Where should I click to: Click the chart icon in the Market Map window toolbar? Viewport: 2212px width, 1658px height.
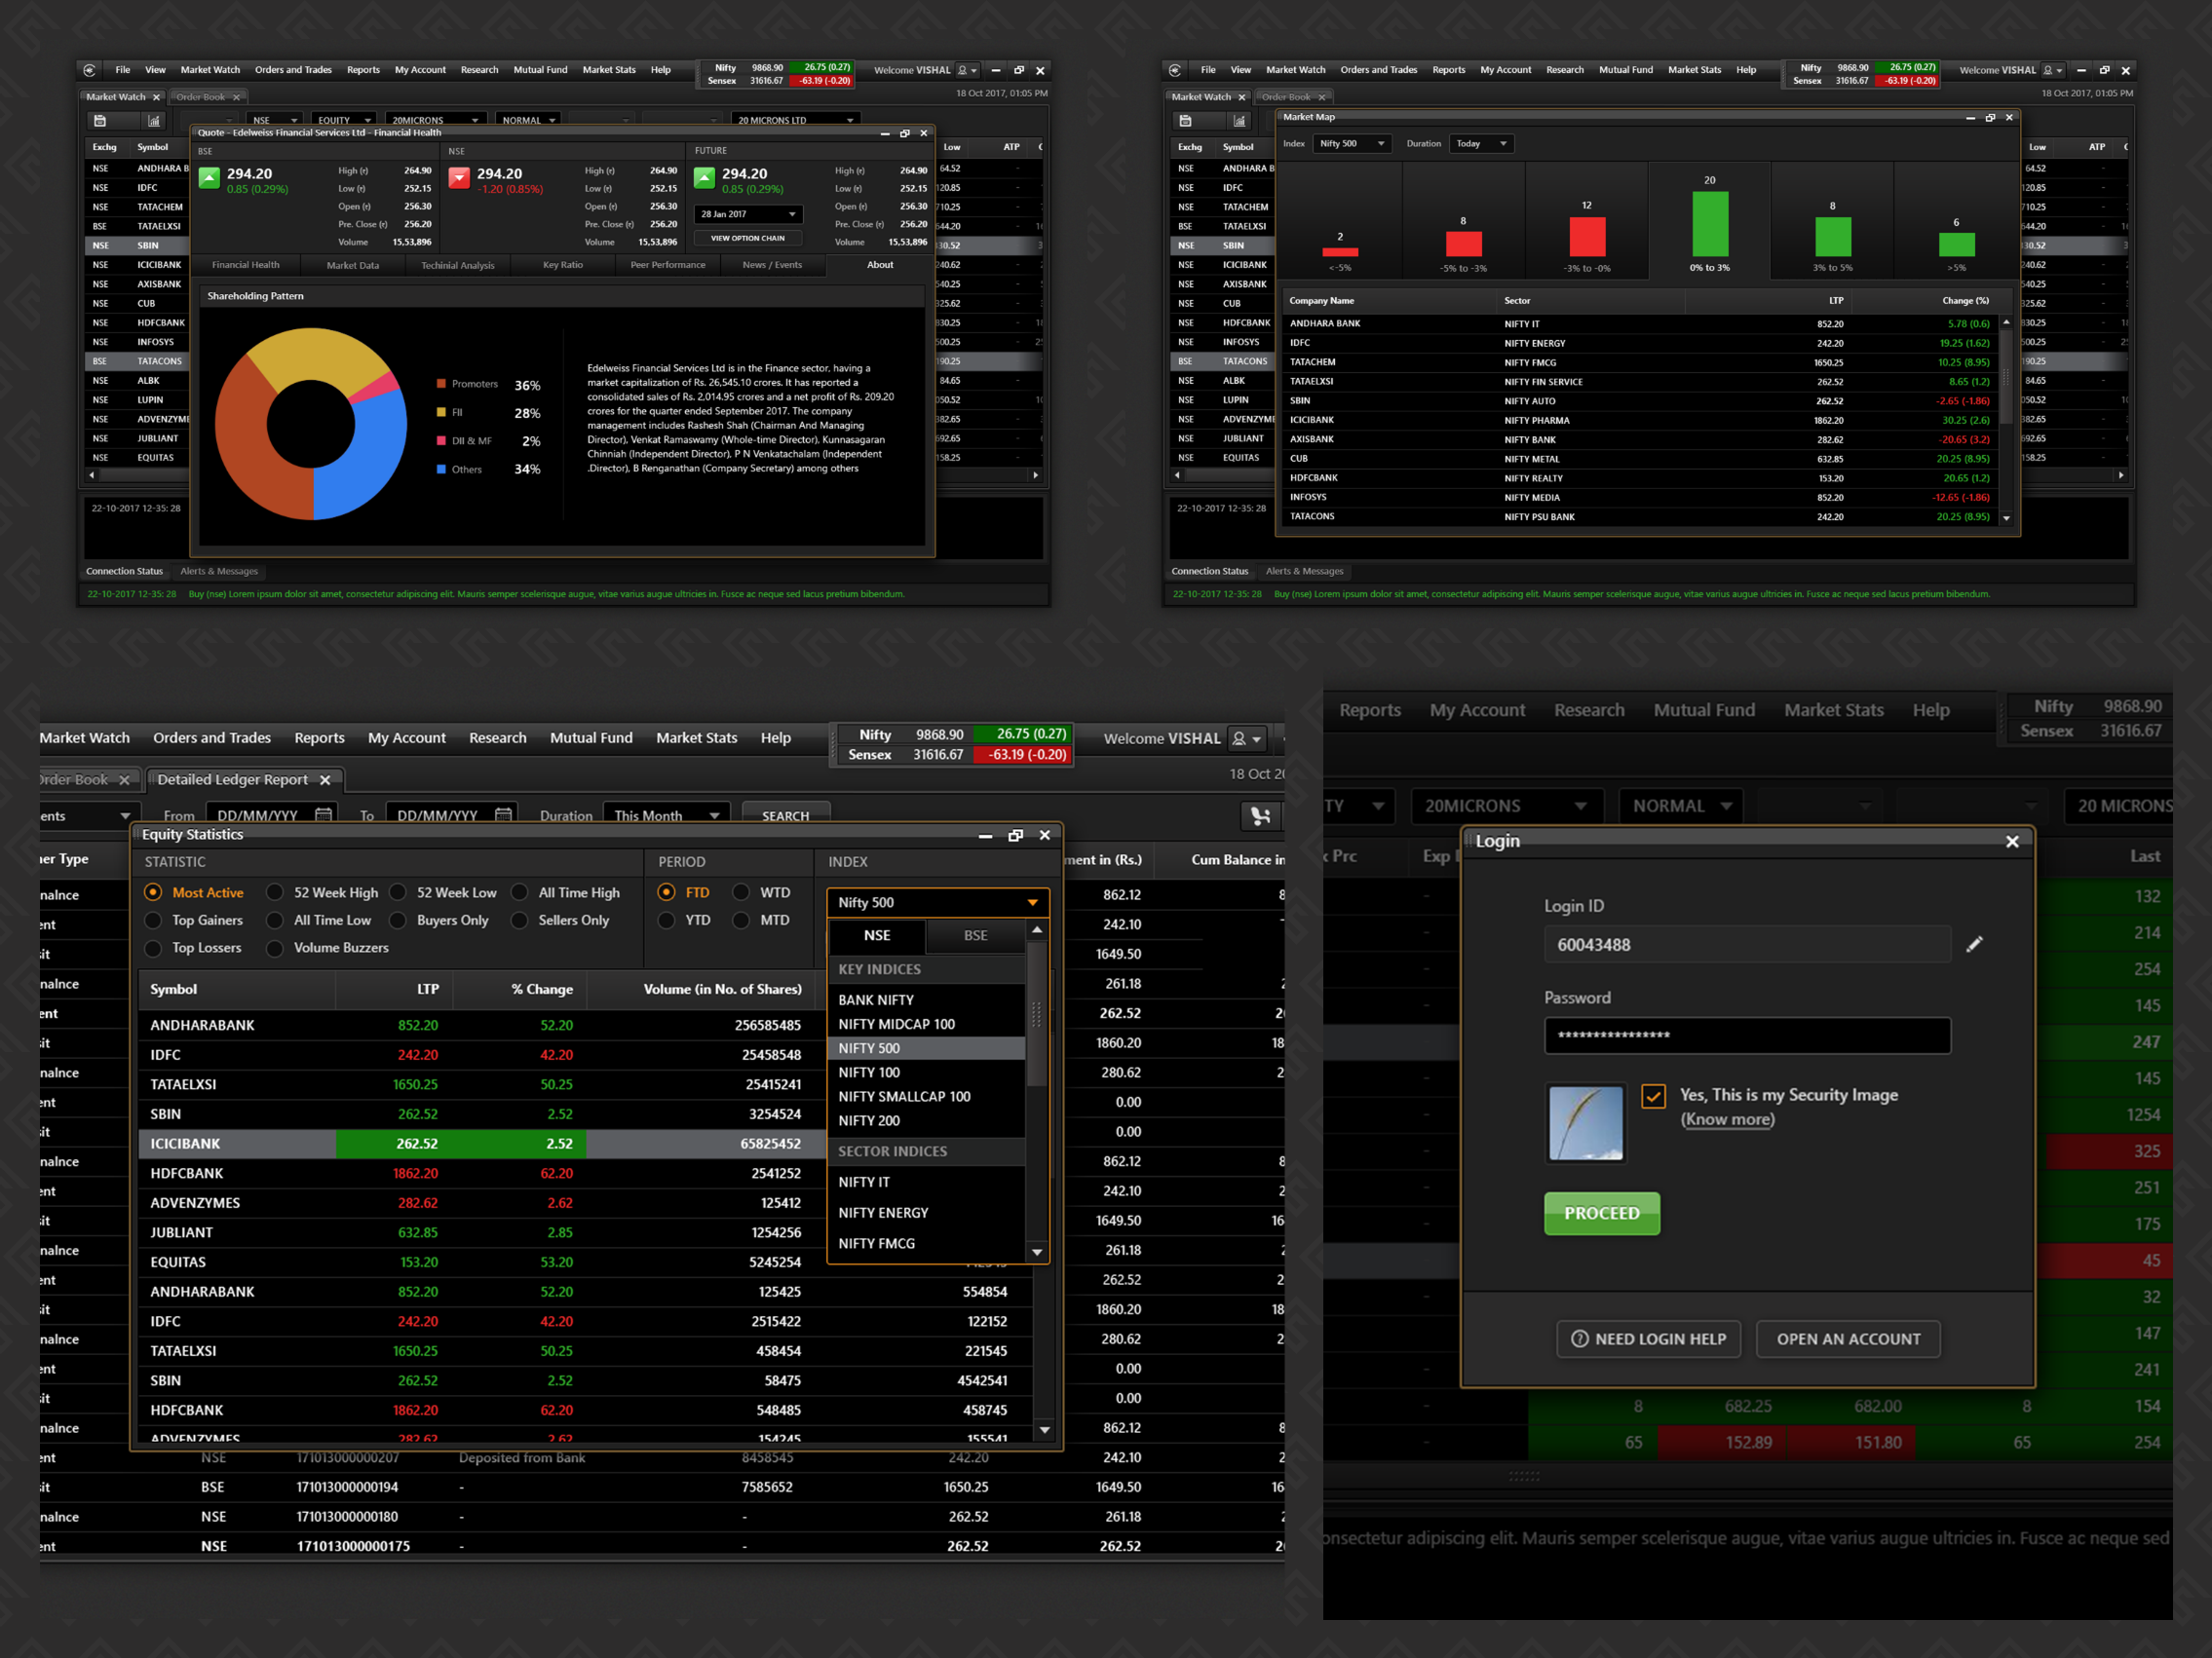pos(1239,121)
